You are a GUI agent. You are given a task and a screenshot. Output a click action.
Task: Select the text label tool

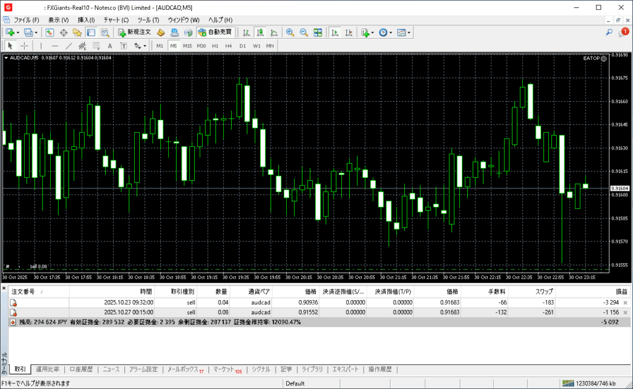[109, 46]
